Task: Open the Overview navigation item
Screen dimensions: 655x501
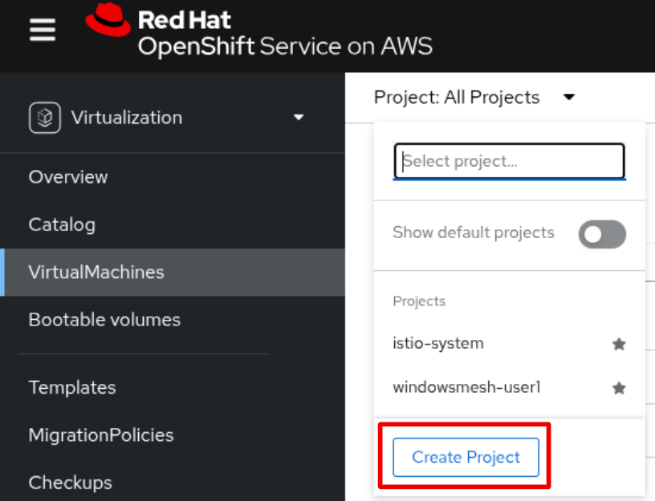Action: click(68, 177)
